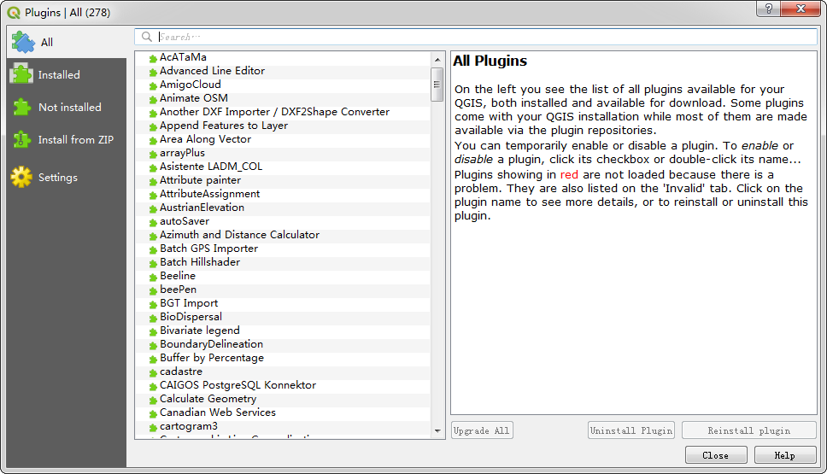Click the plugin list scroll up arrow

pos(437,60)
